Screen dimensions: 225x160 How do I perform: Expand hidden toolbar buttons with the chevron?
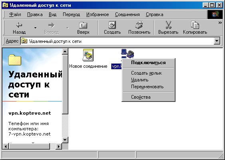click(x=220, y=22)
